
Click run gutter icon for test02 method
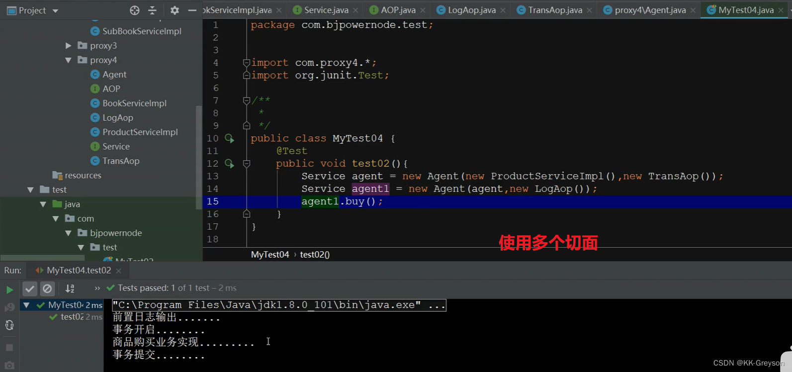(x=229, y=163)
